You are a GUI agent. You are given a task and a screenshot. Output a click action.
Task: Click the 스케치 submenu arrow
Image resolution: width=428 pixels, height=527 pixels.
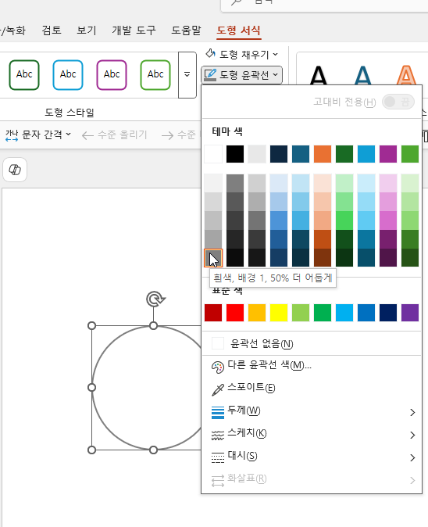[x=412, y=435]
